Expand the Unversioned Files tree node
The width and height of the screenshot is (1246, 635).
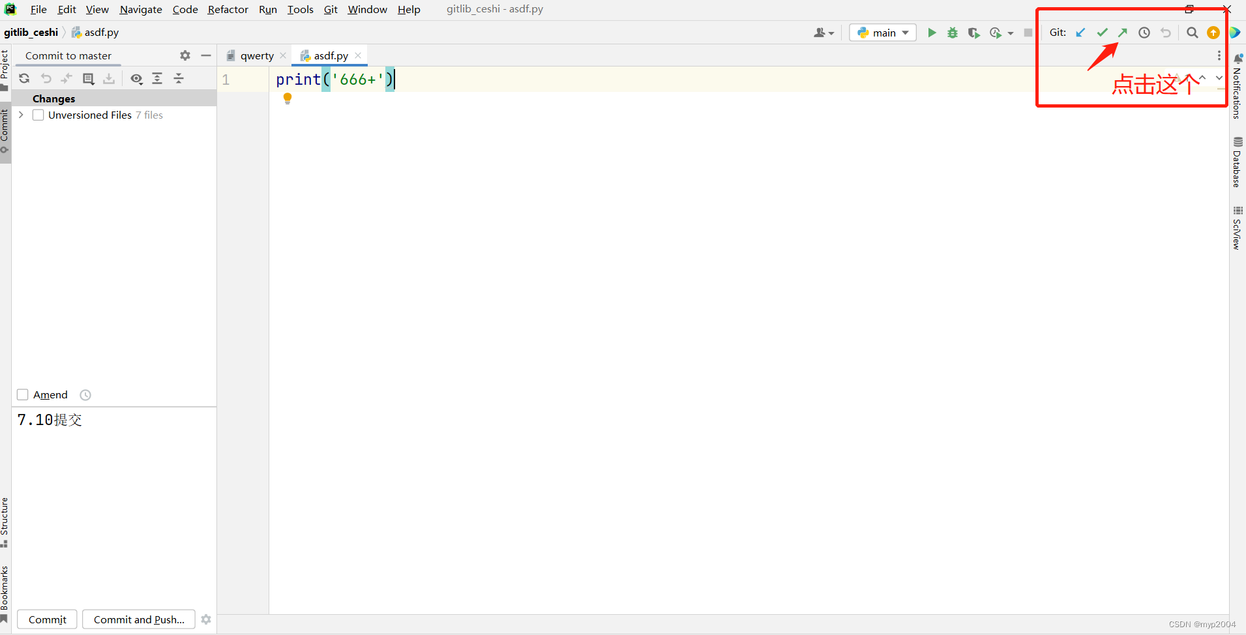[20, 115]
